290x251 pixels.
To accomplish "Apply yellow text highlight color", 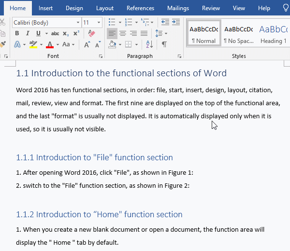I will coord(33,44).
